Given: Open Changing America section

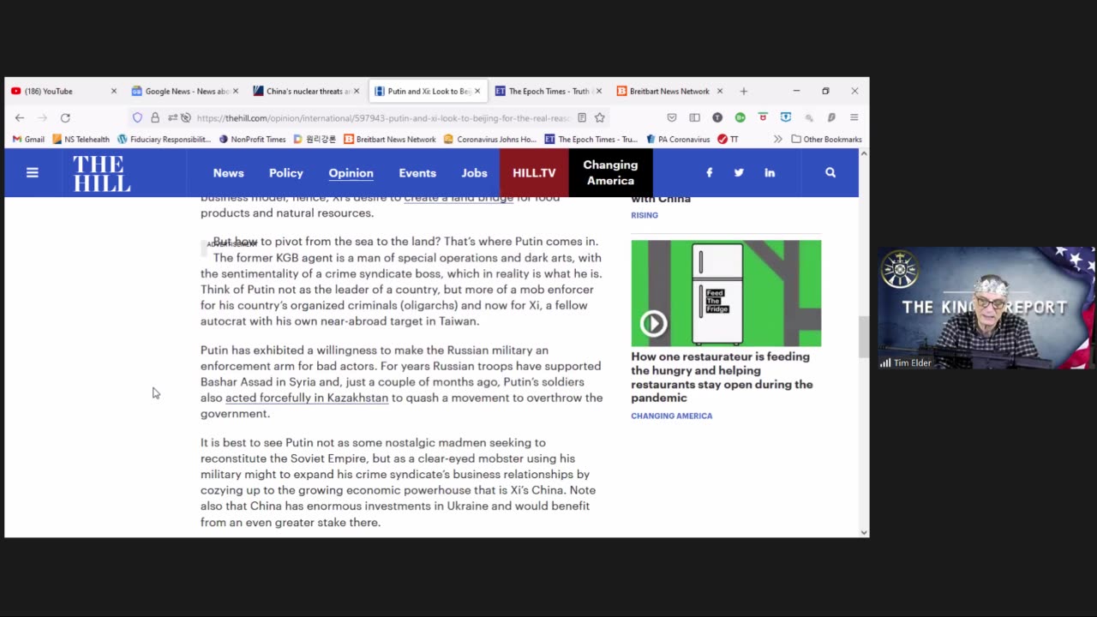Looking at the screenshot, I should coord(610,172).
